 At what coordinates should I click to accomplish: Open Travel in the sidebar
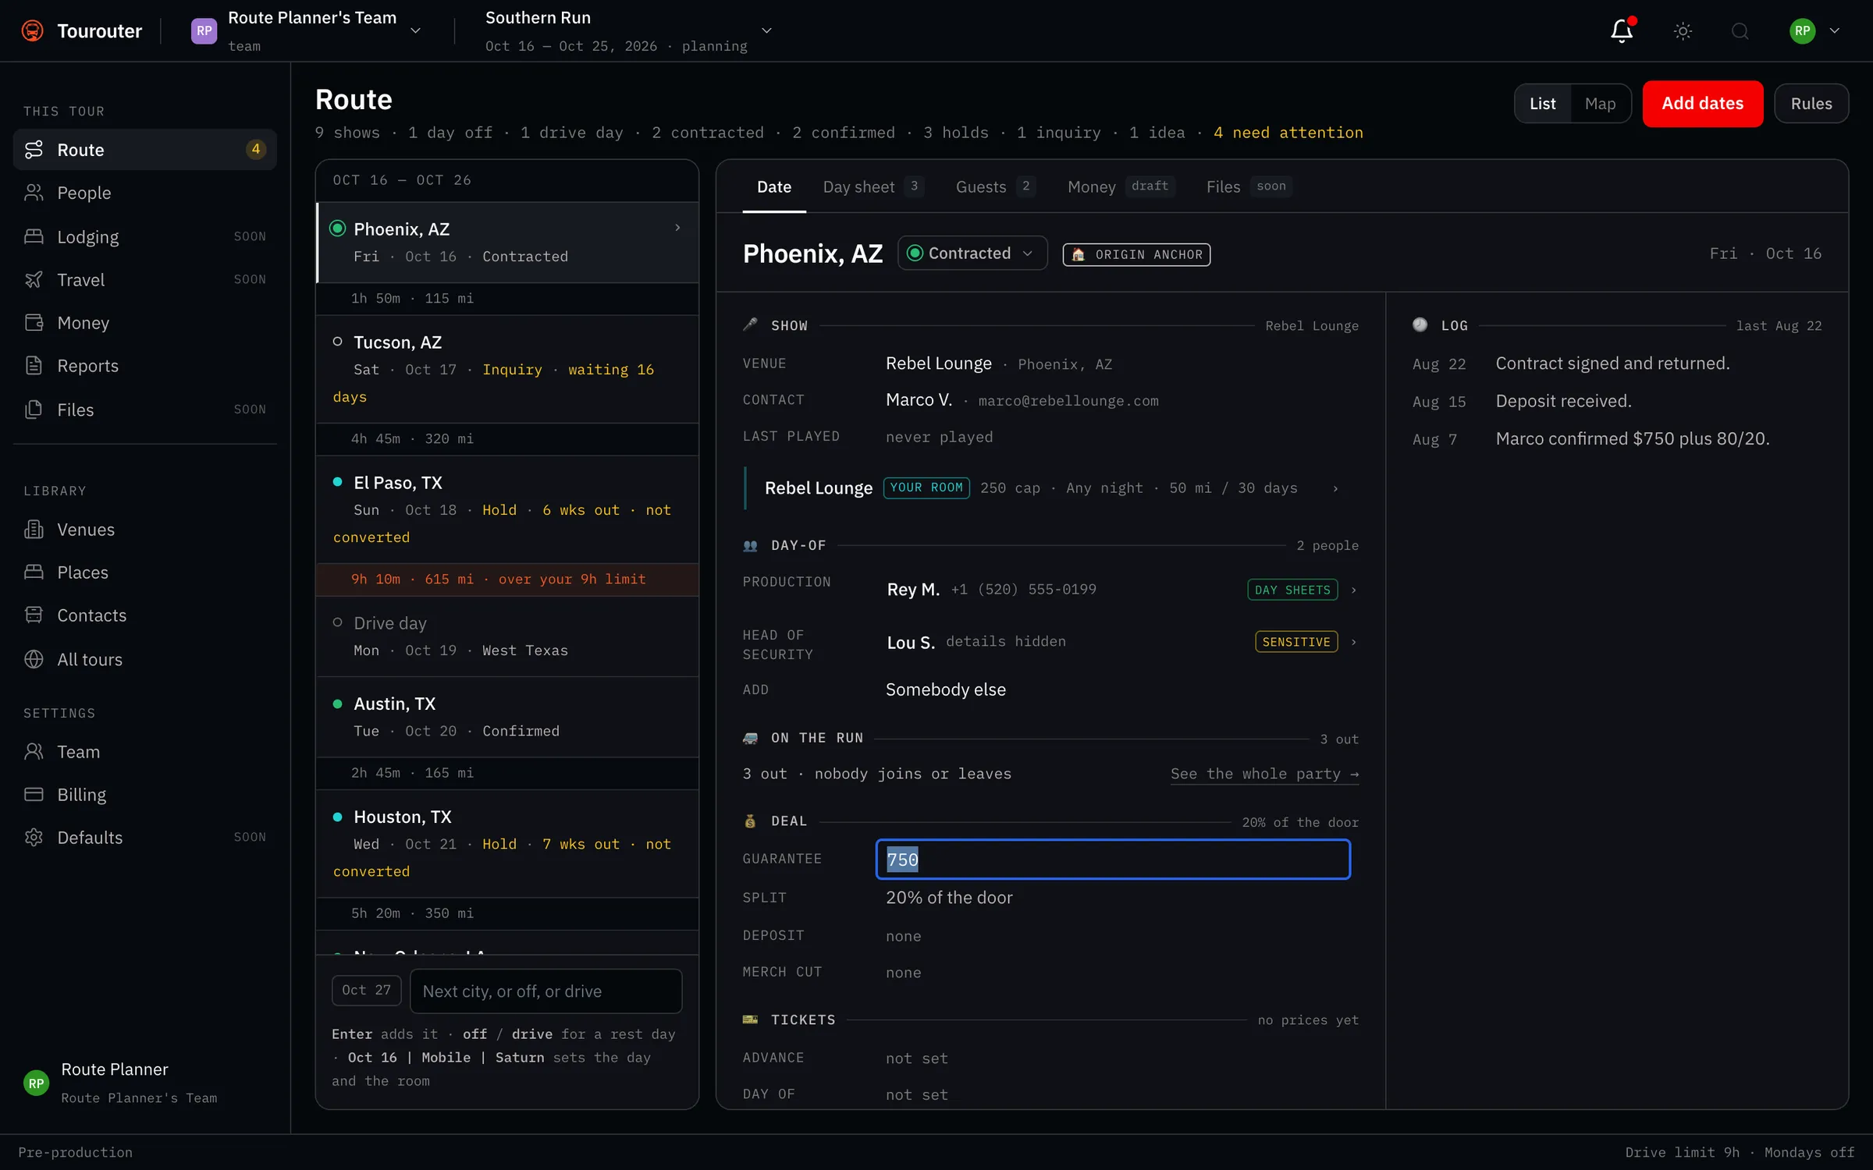145,279
